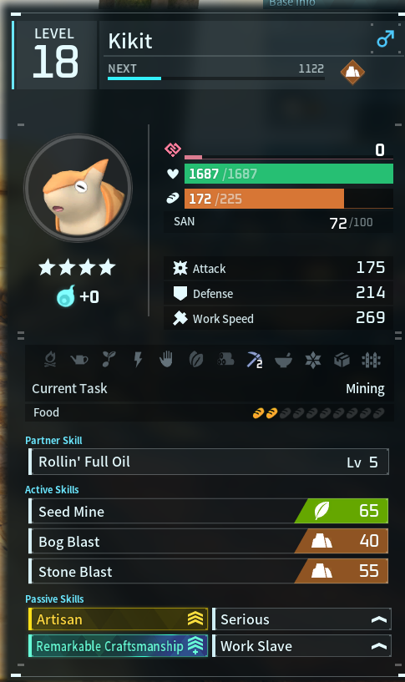Select the Stone Blast active skill
Screen dimensions: 405x682
pyautogui.click(x=209, y=571)
